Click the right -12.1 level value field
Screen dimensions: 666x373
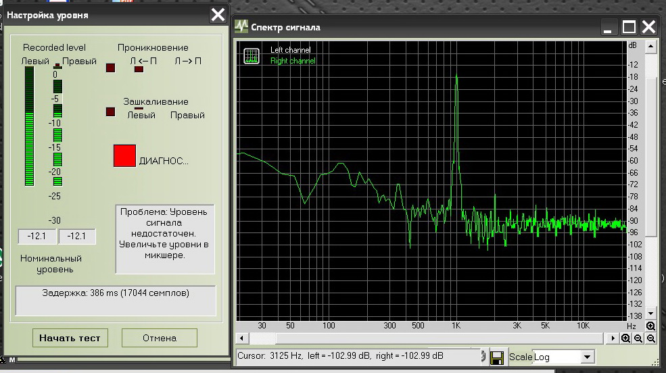tap(77, 237)
